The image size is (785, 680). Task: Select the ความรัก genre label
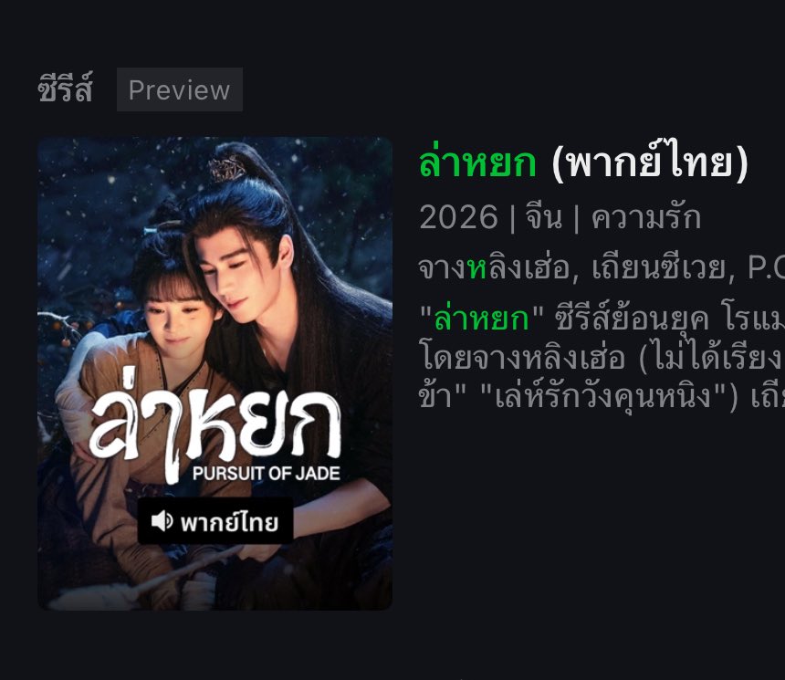coord(646,217)
